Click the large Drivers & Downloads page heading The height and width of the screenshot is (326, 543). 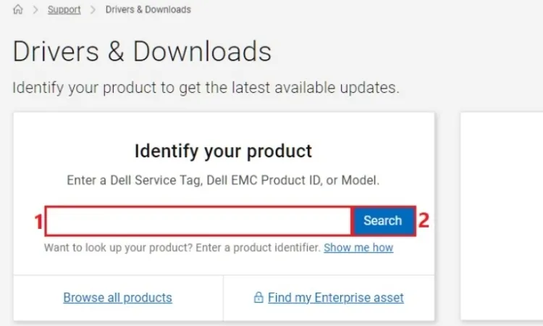[142, 51]
